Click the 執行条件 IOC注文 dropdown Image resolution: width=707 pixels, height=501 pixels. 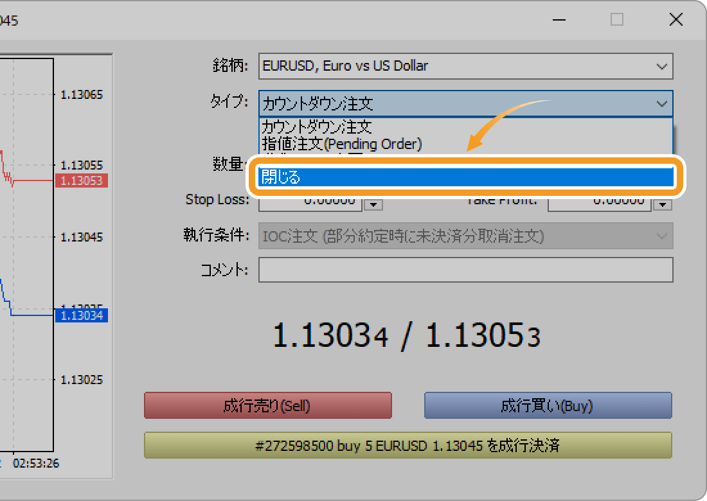[465, 236]
